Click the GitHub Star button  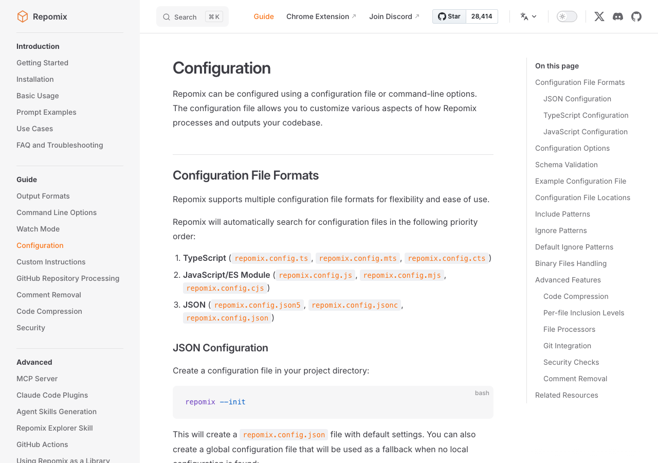pos(449,16)
